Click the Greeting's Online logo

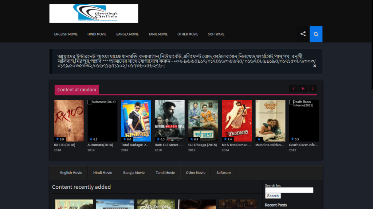[94, 13]
